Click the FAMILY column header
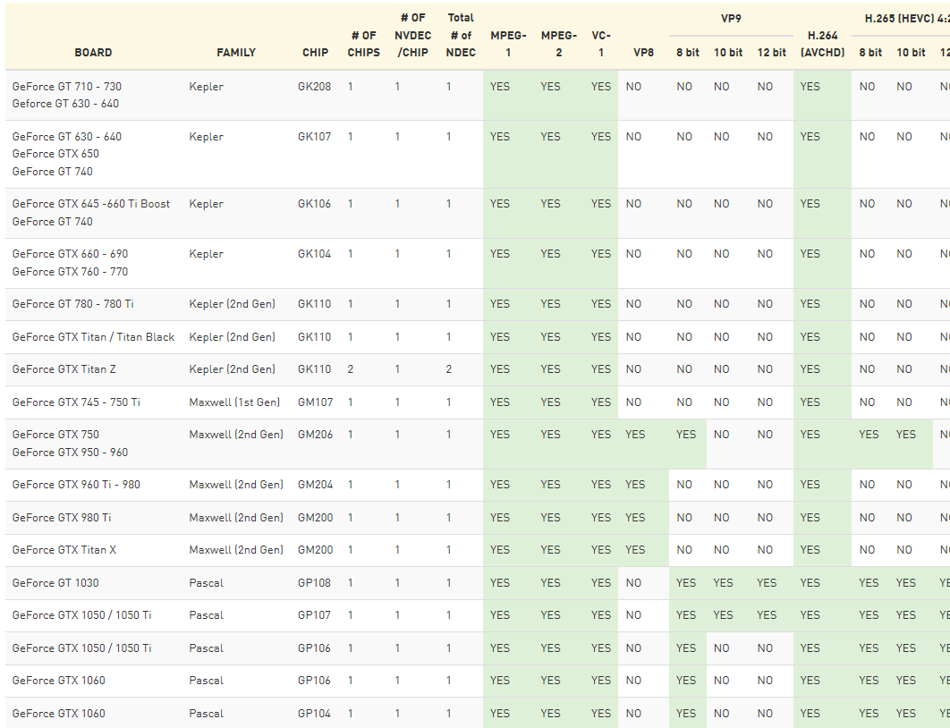 236,53
